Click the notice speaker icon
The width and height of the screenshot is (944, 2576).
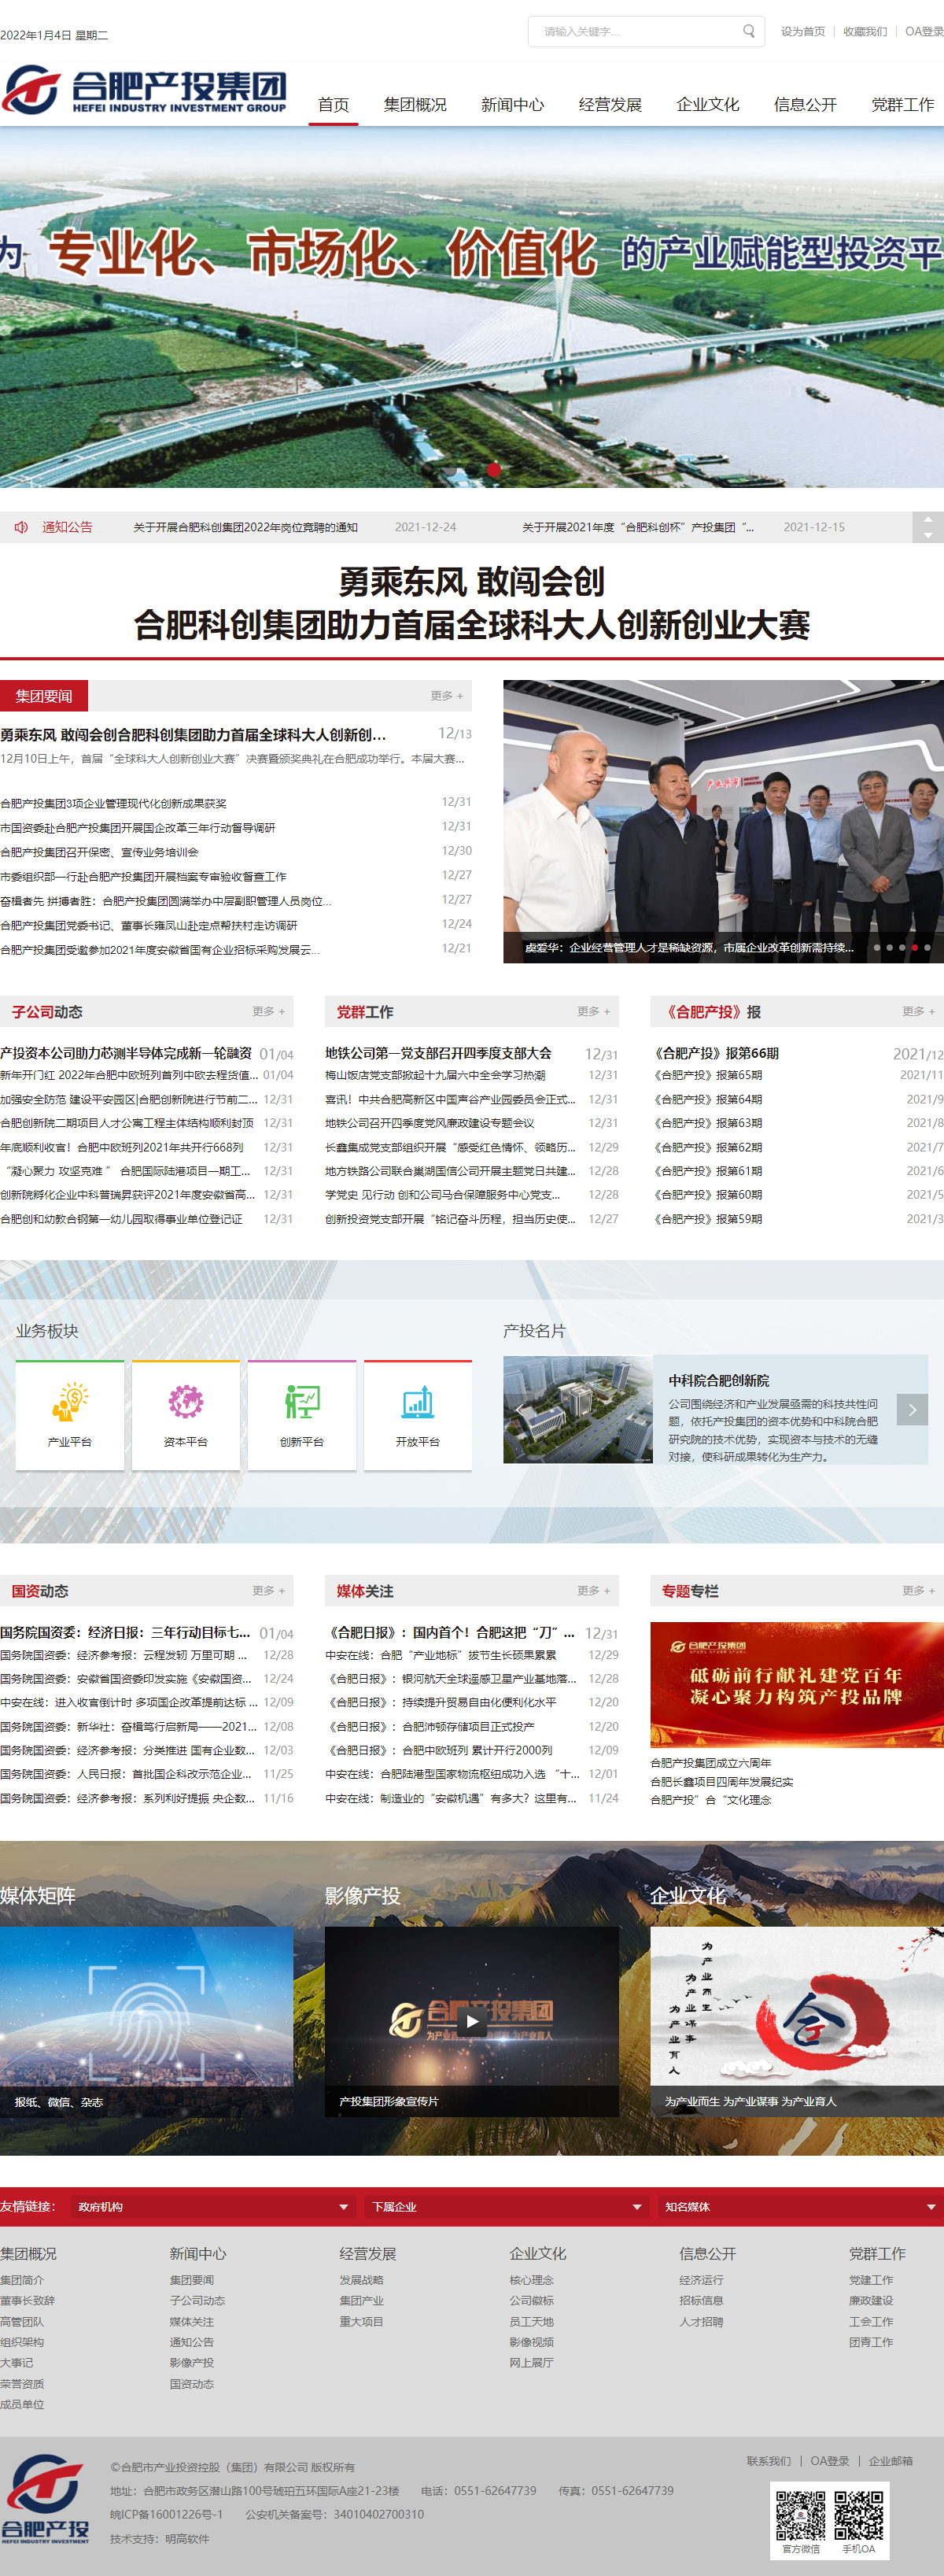point(21,527)
